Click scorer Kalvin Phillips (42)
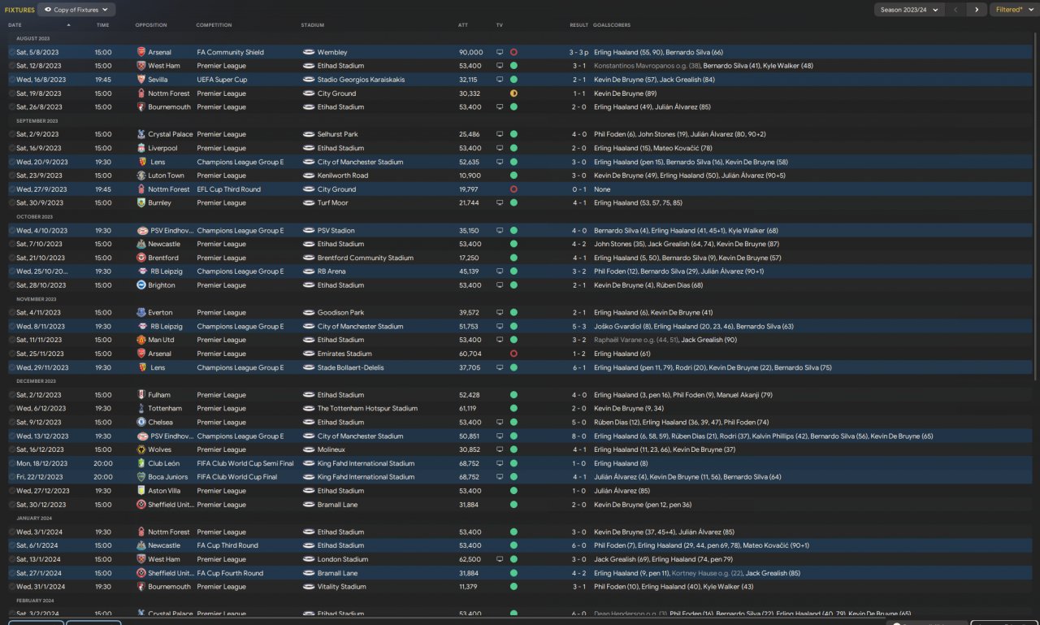 click(x=782, y=436)
